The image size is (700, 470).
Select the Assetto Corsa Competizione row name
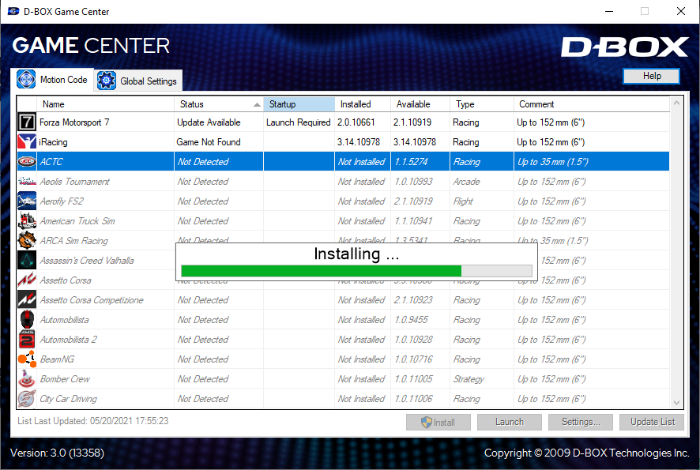[x=92, y=300]
